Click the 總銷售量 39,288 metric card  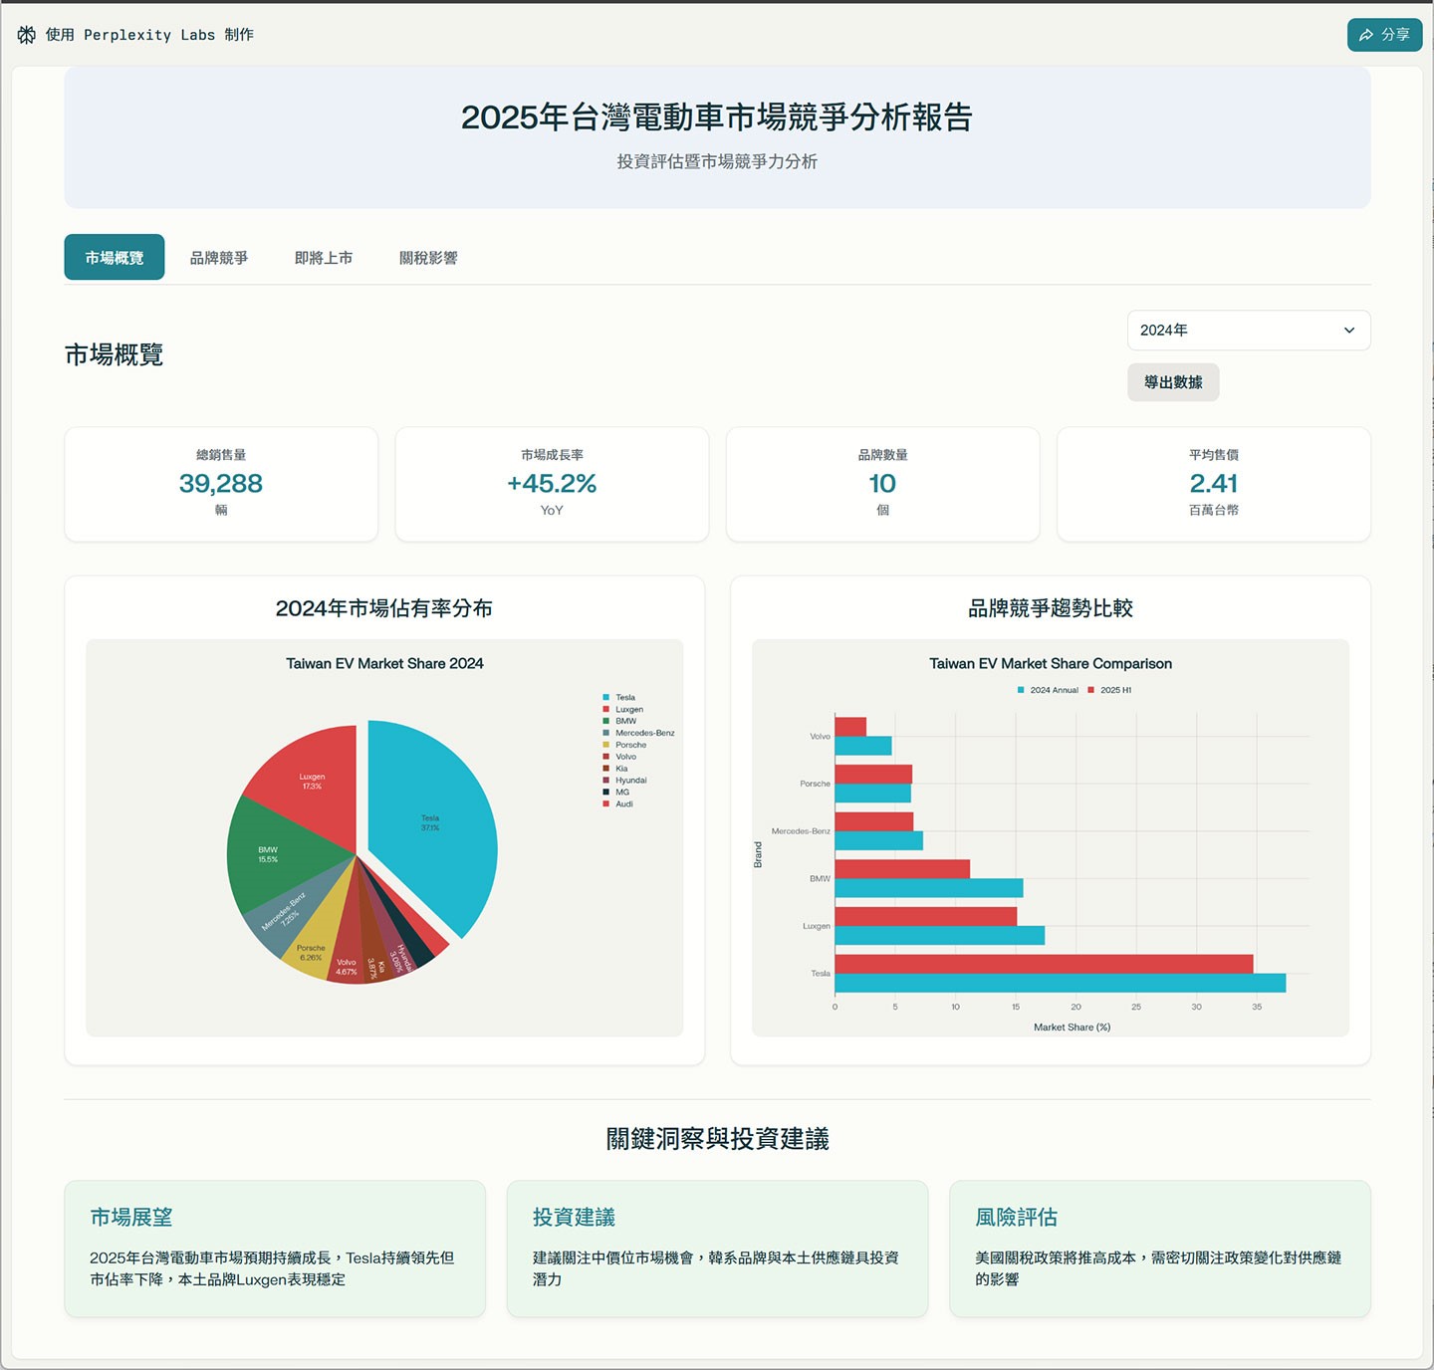pos(220,484)
